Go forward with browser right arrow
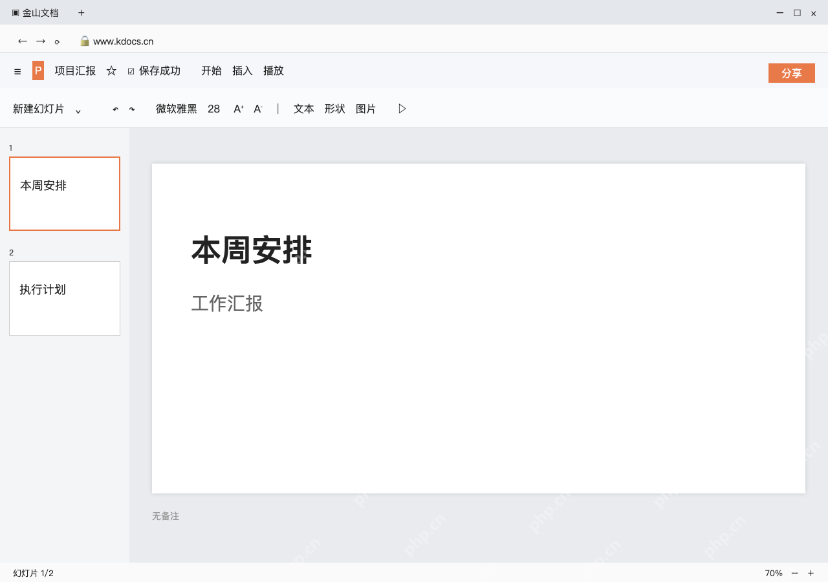Viewport: 828px width, 582px height. (x=41, y=41)
